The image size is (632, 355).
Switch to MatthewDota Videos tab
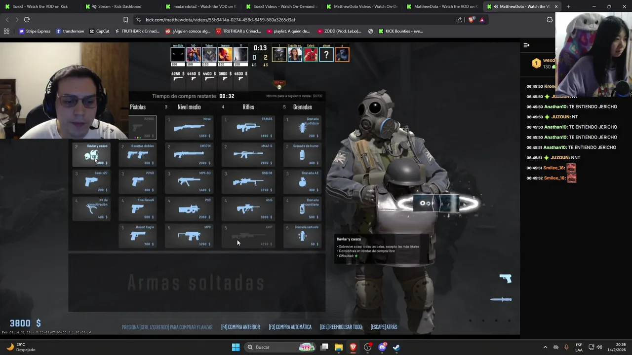361,6
